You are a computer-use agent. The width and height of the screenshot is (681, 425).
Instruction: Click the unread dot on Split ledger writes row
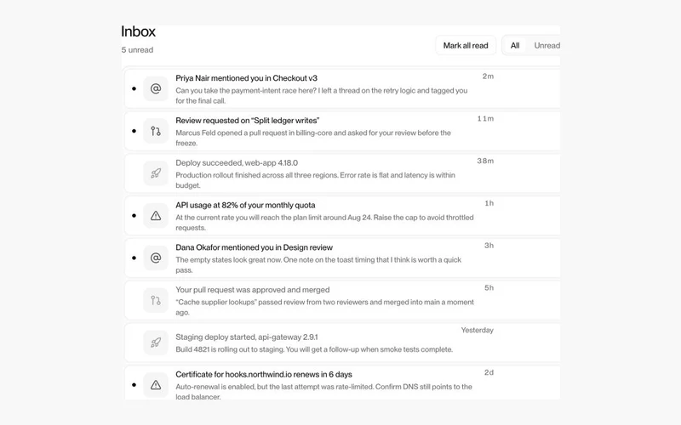pos(134,131)
